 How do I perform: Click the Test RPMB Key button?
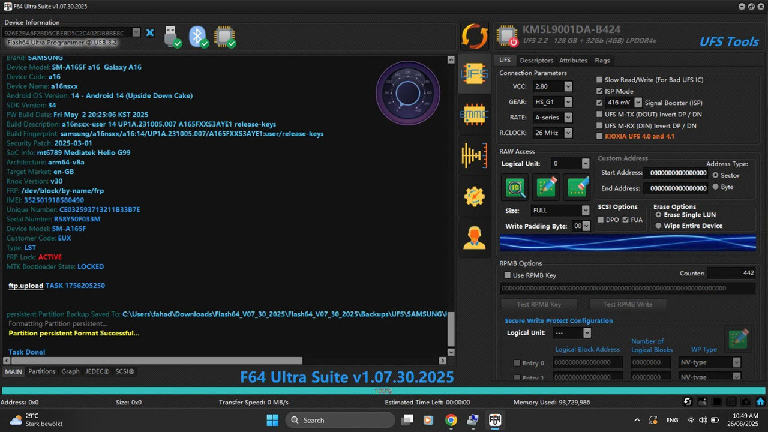point(539,304)
